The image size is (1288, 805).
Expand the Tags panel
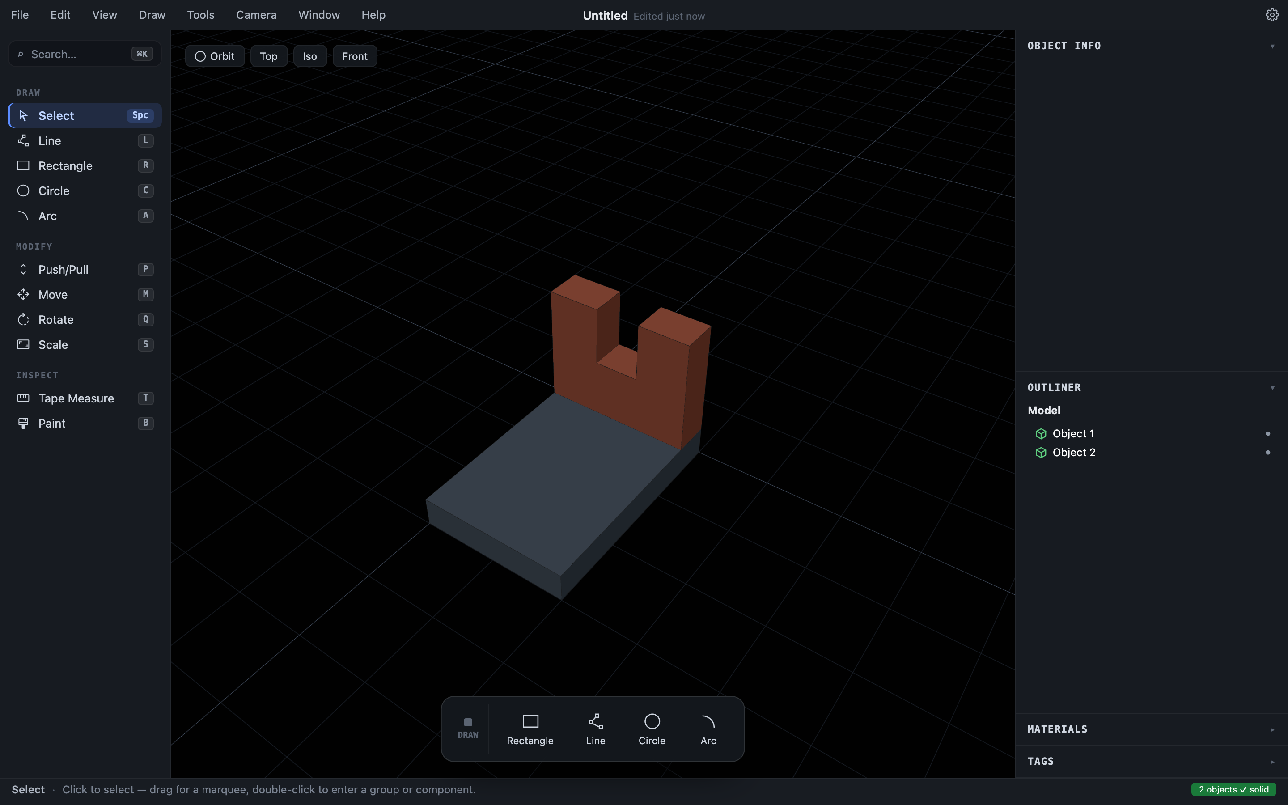pos(1272,762)
